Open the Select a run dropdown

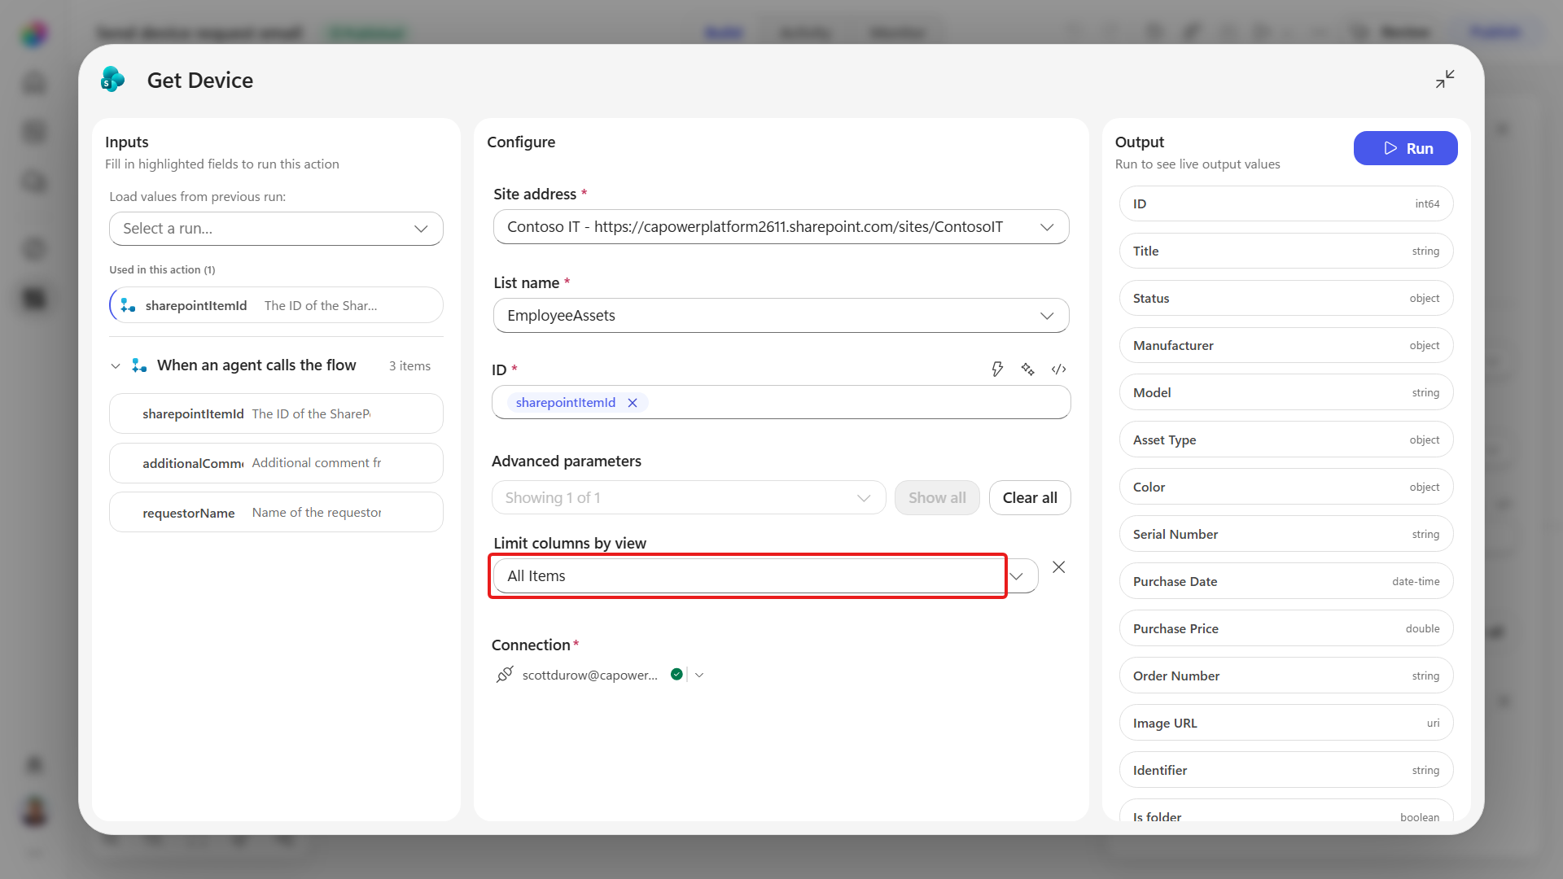coord(276,229)
